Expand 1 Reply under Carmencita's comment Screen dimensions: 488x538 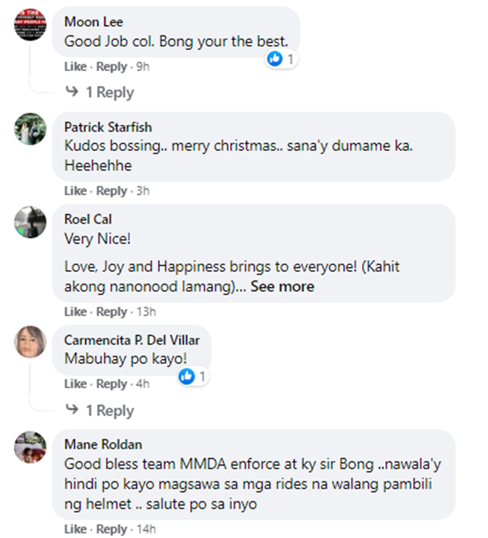pos(109,410)
